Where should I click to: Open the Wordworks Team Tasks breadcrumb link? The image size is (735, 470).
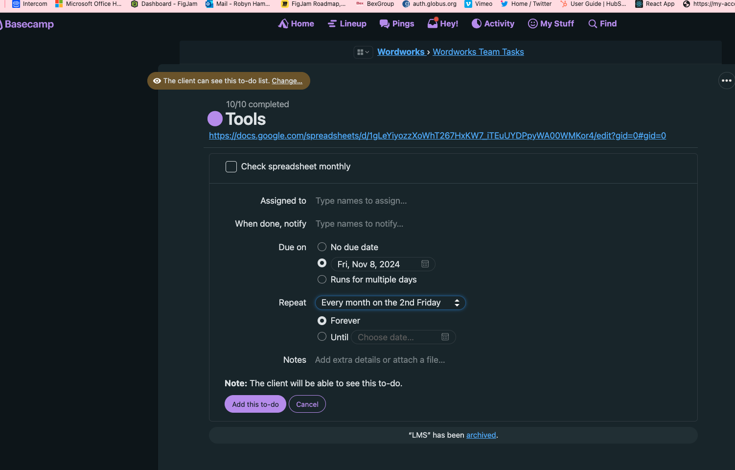478,52
